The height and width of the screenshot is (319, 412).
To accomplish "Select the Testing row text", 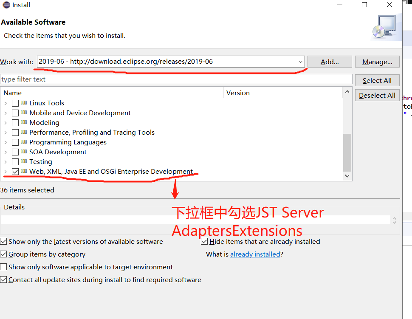I will pyautogui.click(x=41, y=161).
